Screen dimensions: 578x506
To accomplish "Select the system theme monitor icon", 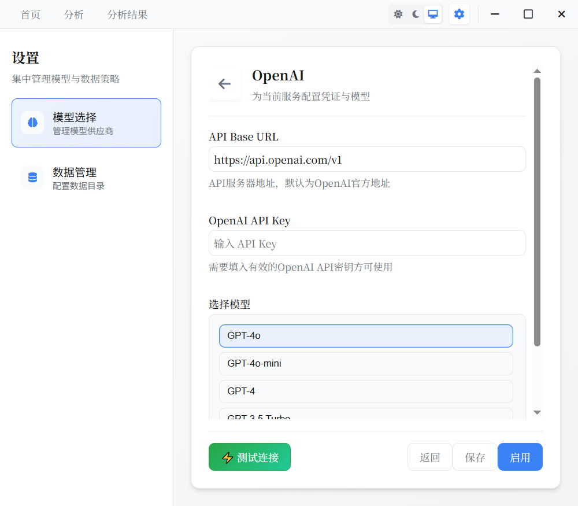I will [432, 13].
